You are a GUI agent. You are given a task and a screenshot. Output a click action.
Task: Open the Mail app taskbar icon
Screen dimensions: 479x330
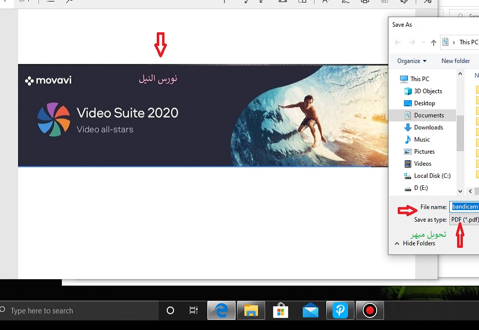pos(311,311)
